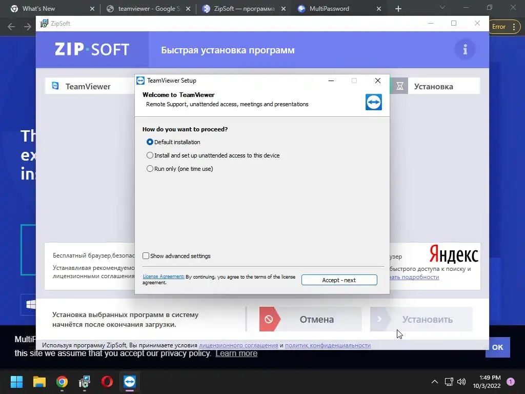
Task: Close the MultiPassword browser tab
Action: coord(379,9)
